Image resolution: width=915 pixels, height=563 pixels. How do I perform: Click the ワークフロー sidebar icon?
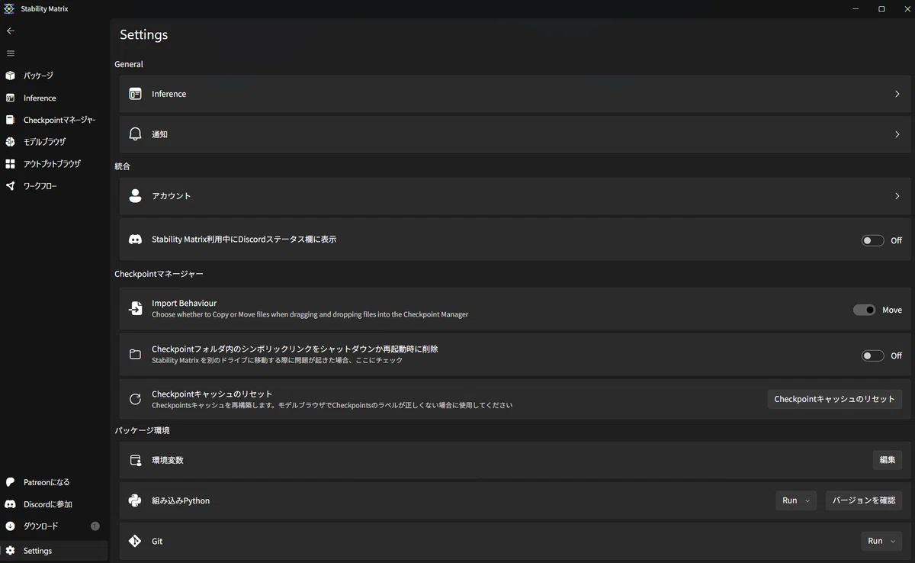[x=10, y=186]
